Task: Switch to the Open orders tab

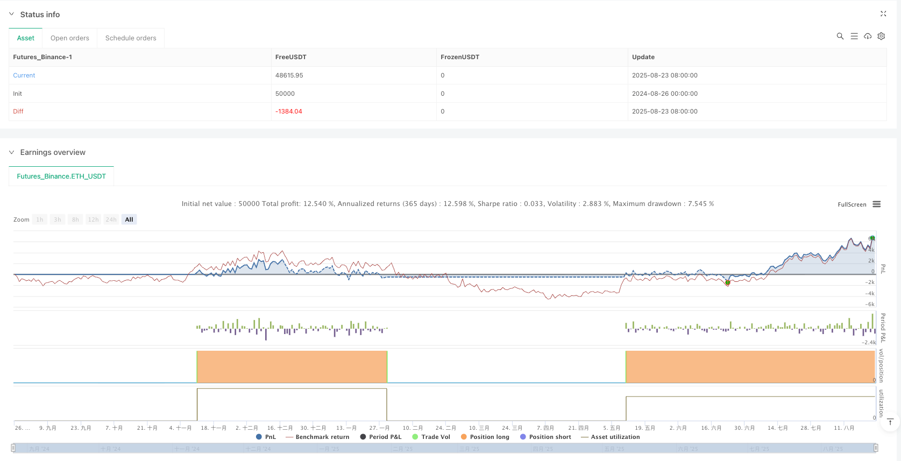Action: click(x=70, y=38)
